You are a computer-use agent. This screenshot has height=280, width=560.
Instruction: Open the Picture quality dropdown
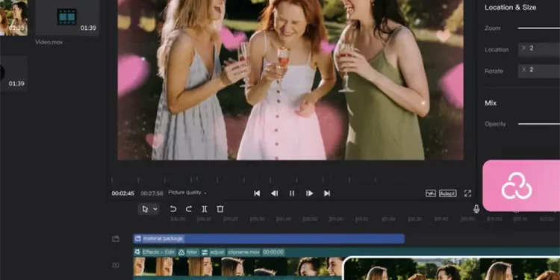[187, 193]
